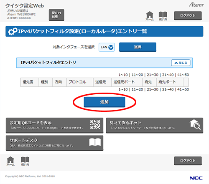
Task: Open サポートデスク panel
Action: pos(54,143)
